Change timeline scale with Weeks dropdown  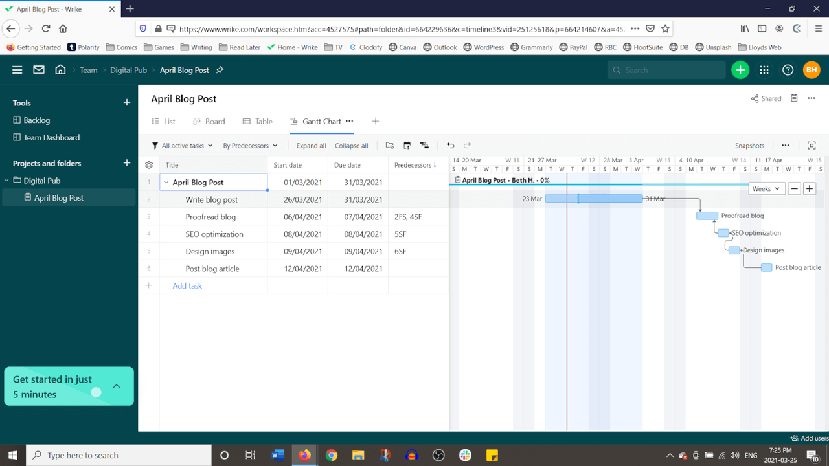pyautogui.click(x=767, y=188)
